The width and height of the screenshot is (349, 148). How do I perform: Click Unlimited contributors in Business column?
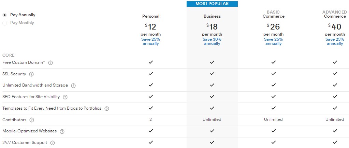(x=212, y=119)
